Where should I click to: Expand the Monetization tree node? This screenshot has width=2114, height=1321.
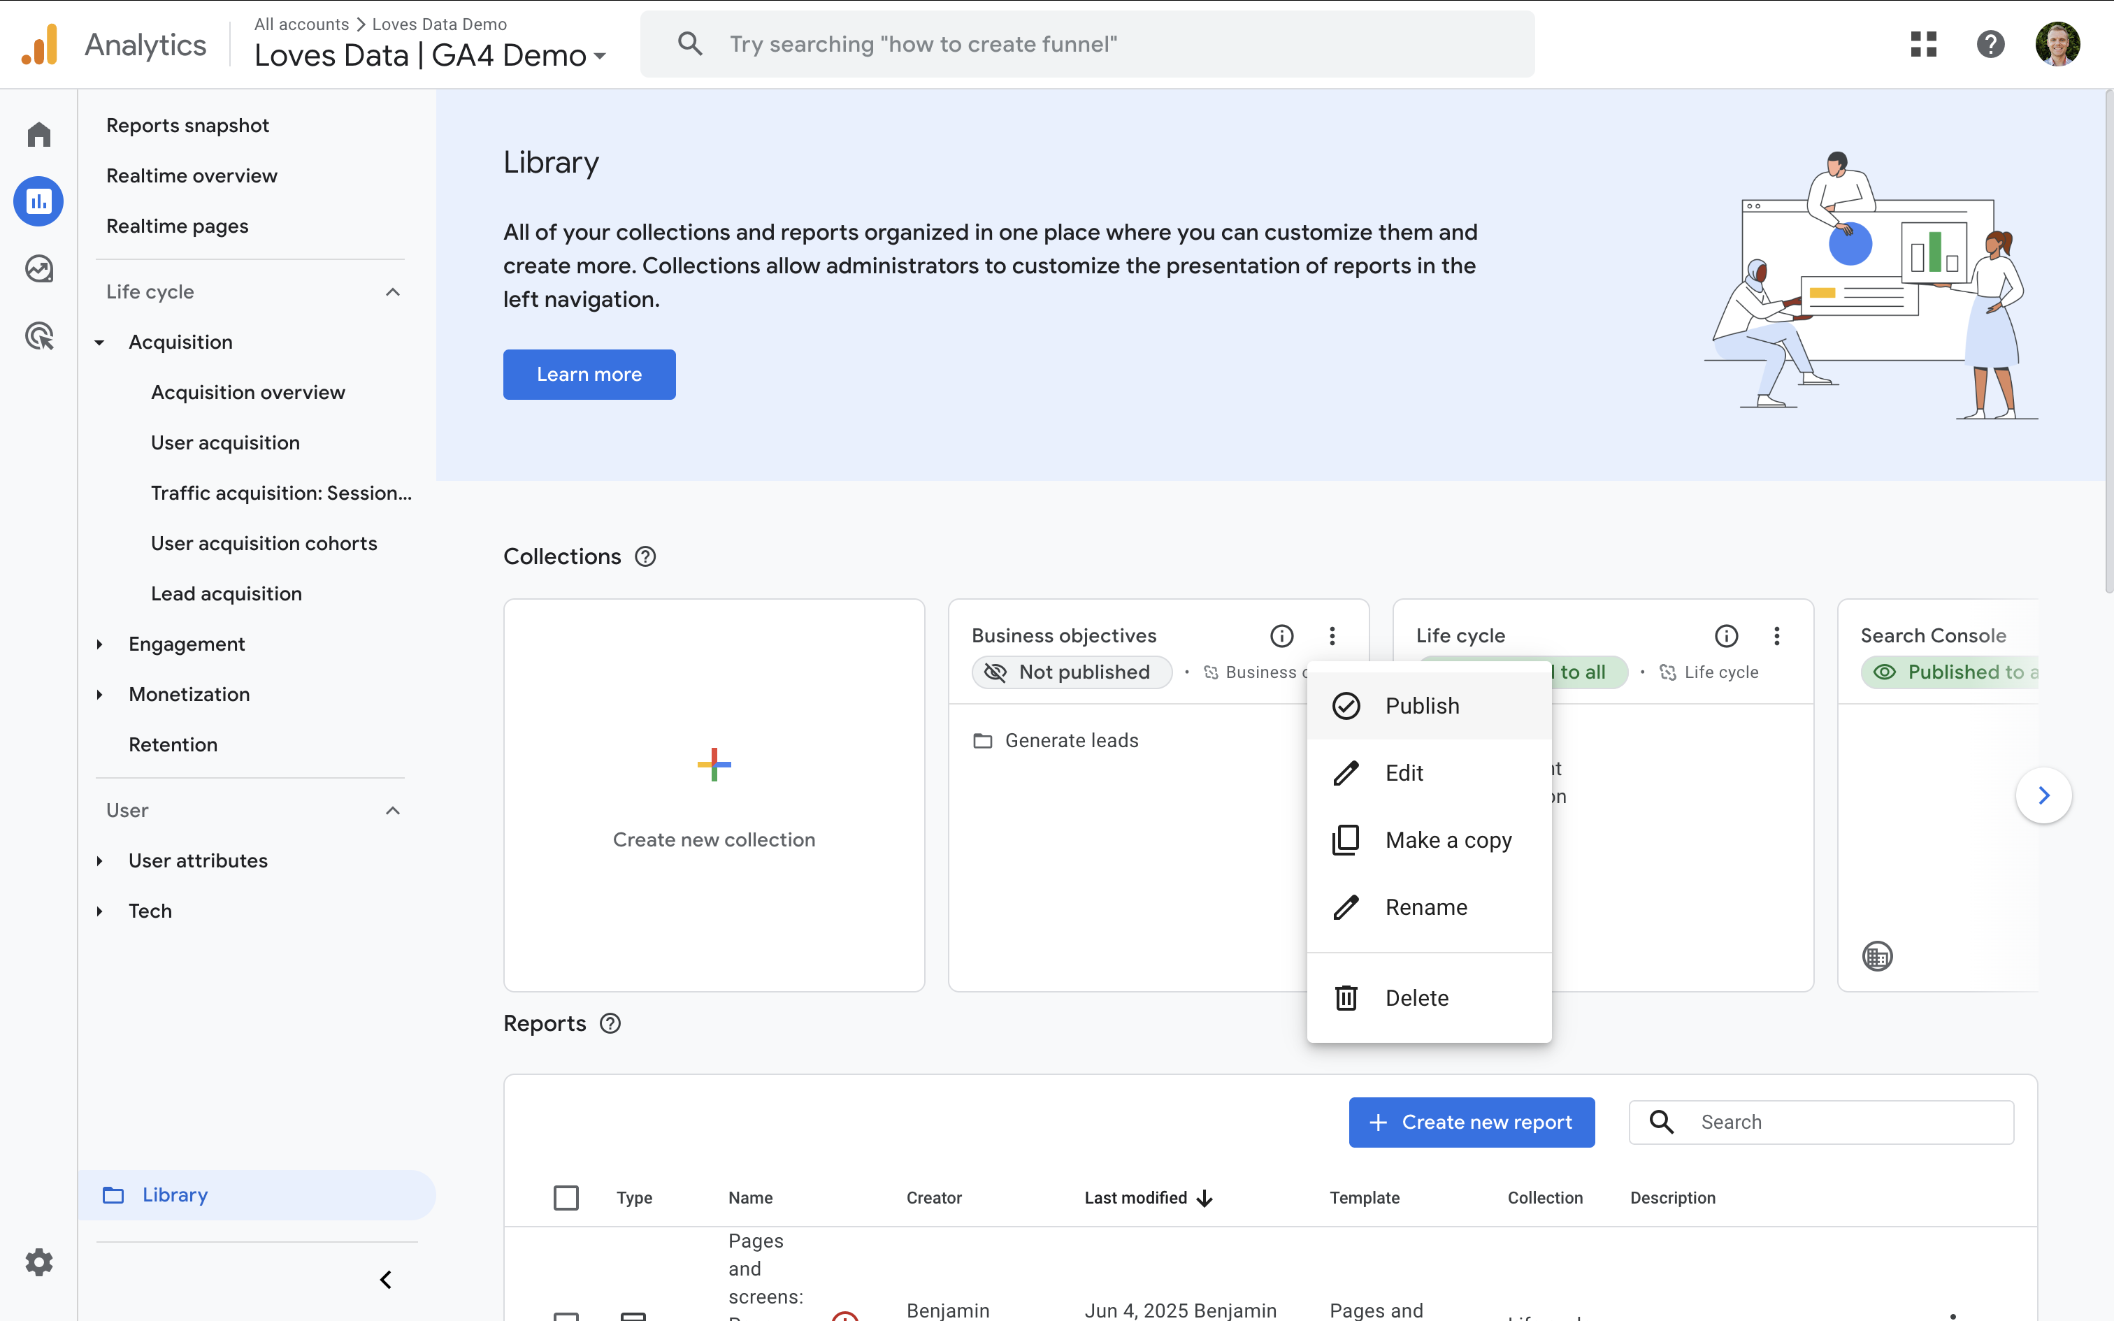99,695
